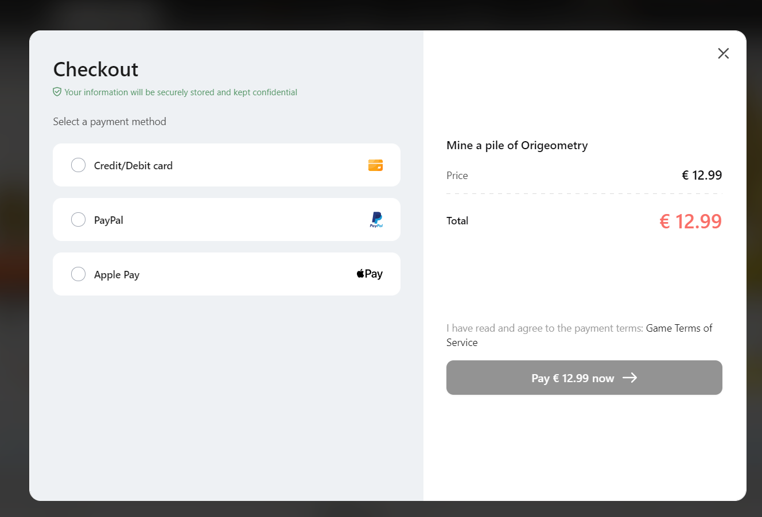This screenshot has height=517, width=762.
Task: Open the Game Terms of Service link
Action: (x=580, y=335)
